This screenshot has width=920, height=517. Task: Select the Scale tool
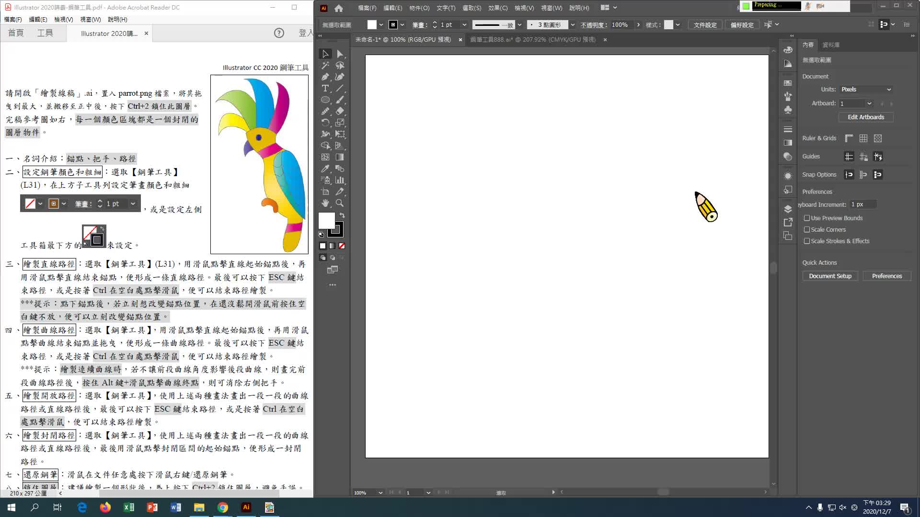coord(340,123)
